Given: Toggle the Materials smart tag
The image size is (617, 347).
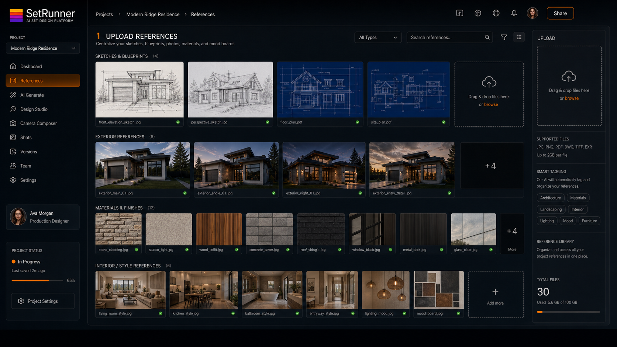Looking at the screenshot, I should (578, 198).
